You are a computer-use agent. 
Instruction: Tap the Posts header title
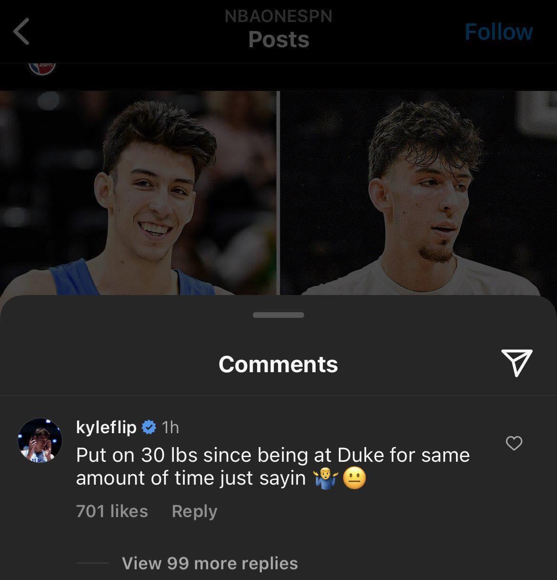[x=278, y=40]
